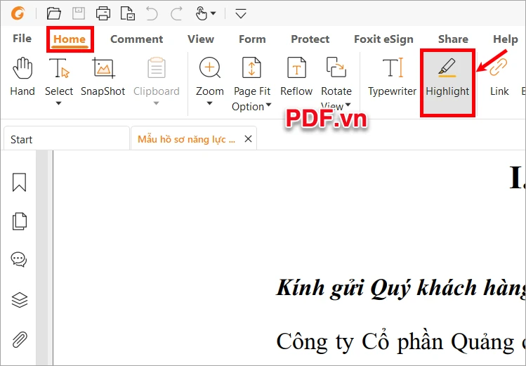The width and height of the screenshot is (526, 366).
Task: Open the Share ribbon tab
Action: pyautogui.click(x=453, y=39)
